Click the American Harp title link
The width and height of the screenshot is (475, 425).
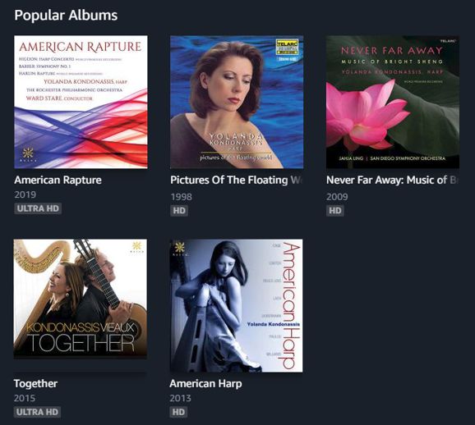click(x=205, y=383)
